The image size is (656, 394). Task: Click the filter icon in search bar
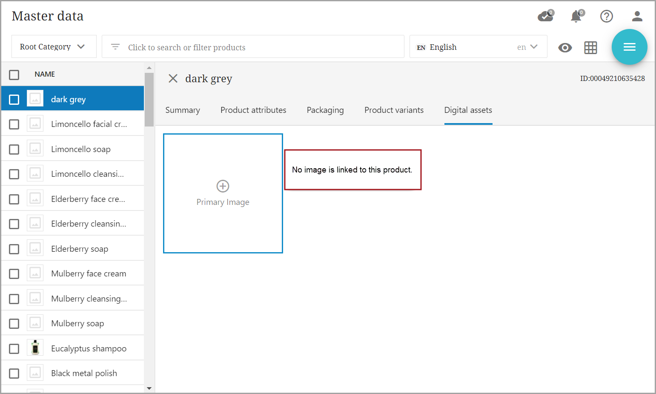(115, 47)
